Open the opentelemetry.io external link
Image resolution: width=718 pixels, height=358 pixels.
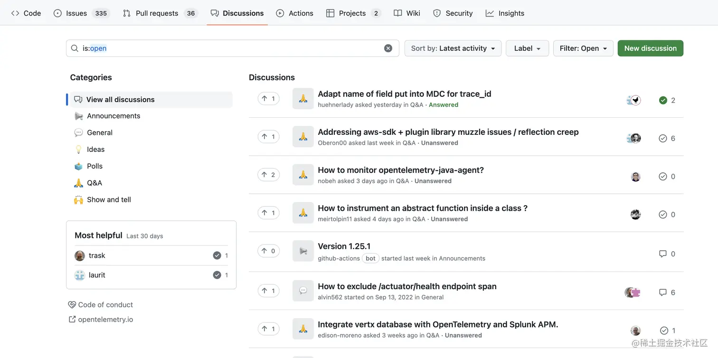(x=105, y=320)
